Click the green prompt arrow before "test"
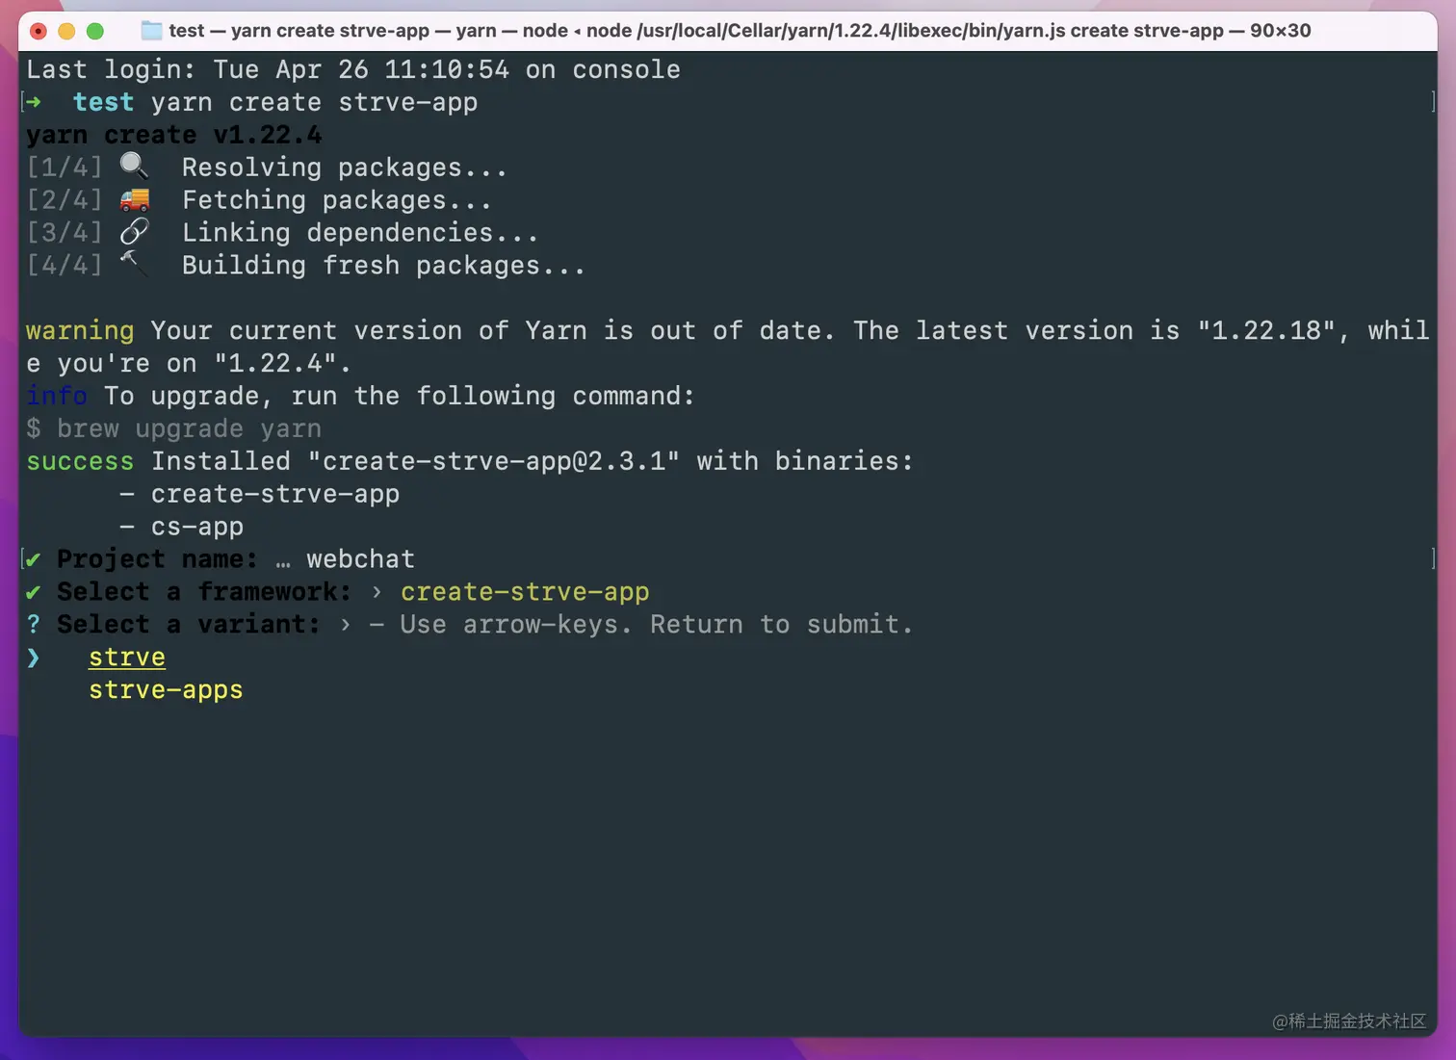 click(34, 102)
